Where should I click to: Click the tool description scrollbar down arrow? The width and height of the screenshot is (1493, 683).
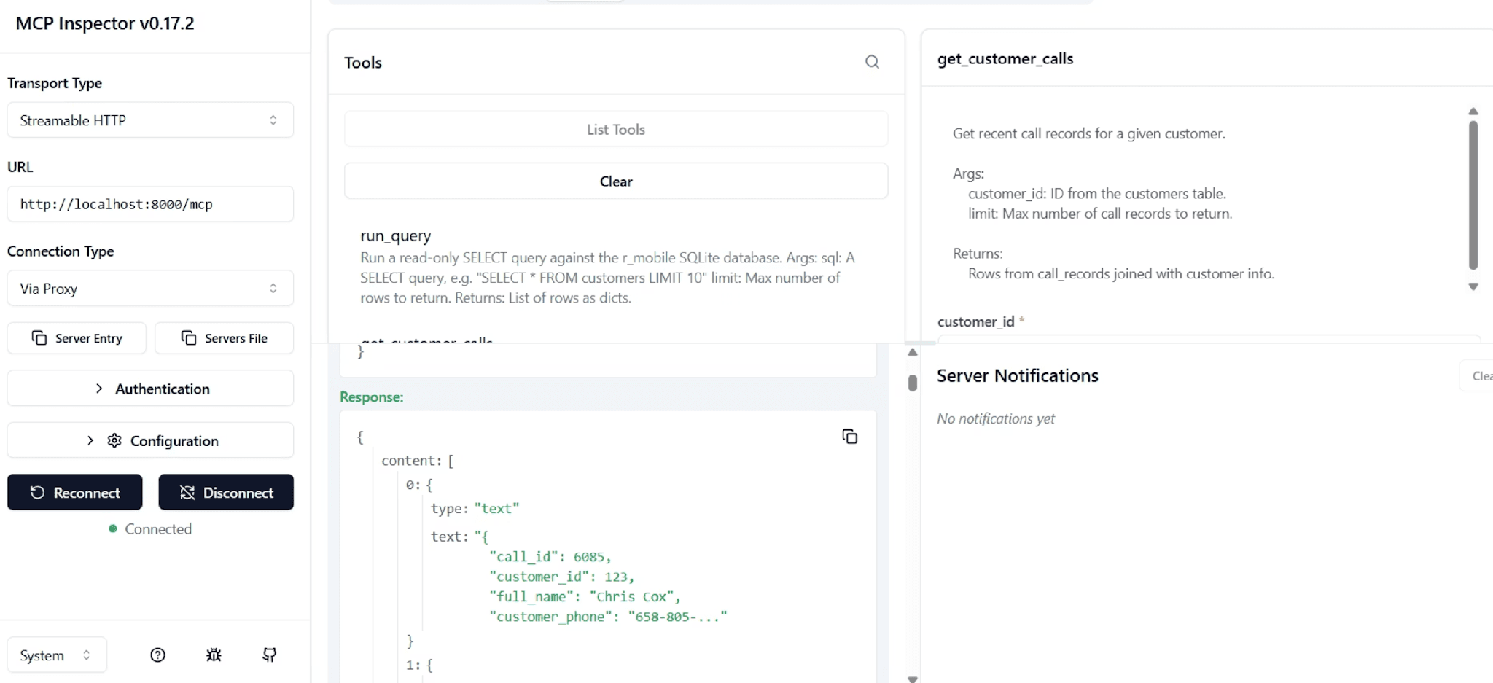point(1473,286)
